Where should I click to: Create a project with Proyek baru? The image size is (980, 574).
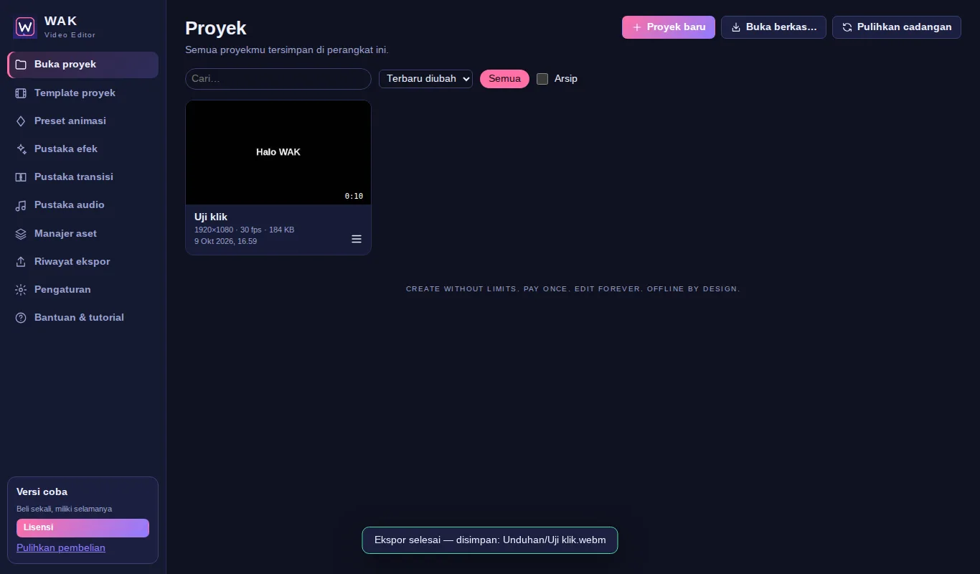click(x=669, y=27)
